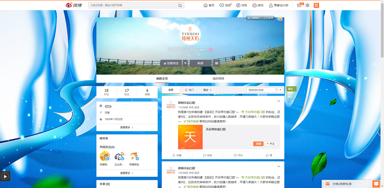Viewport: 384px width, 188px height.
Task: Click the 6 微博 posts count
Action: (x=147, y=92)
